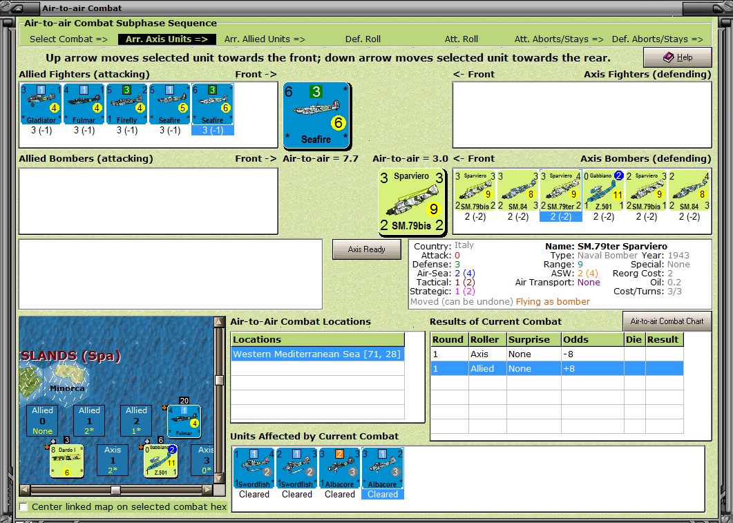The height and width of the screenshot is (523, 733).
Task: Click the Die column header
Action: pyautogui.click(x=634, y=340)
